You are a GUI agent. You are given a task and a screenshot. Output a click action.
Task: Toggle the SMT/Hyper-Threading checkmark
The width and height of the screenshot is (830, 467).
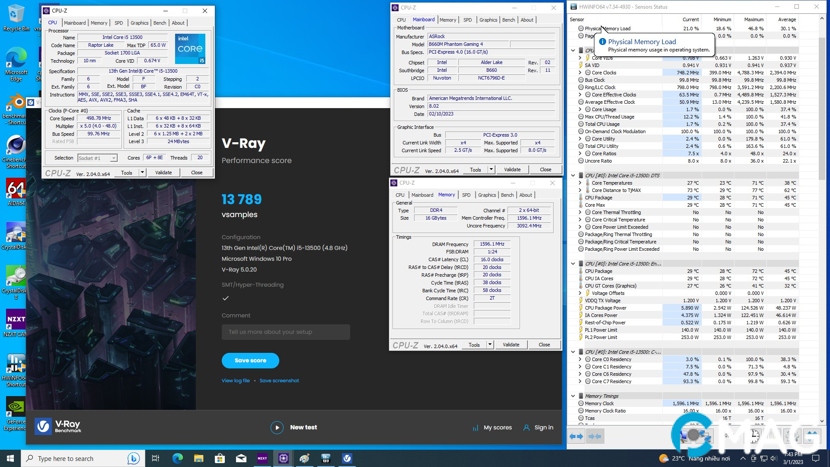[x=225, y=298]
